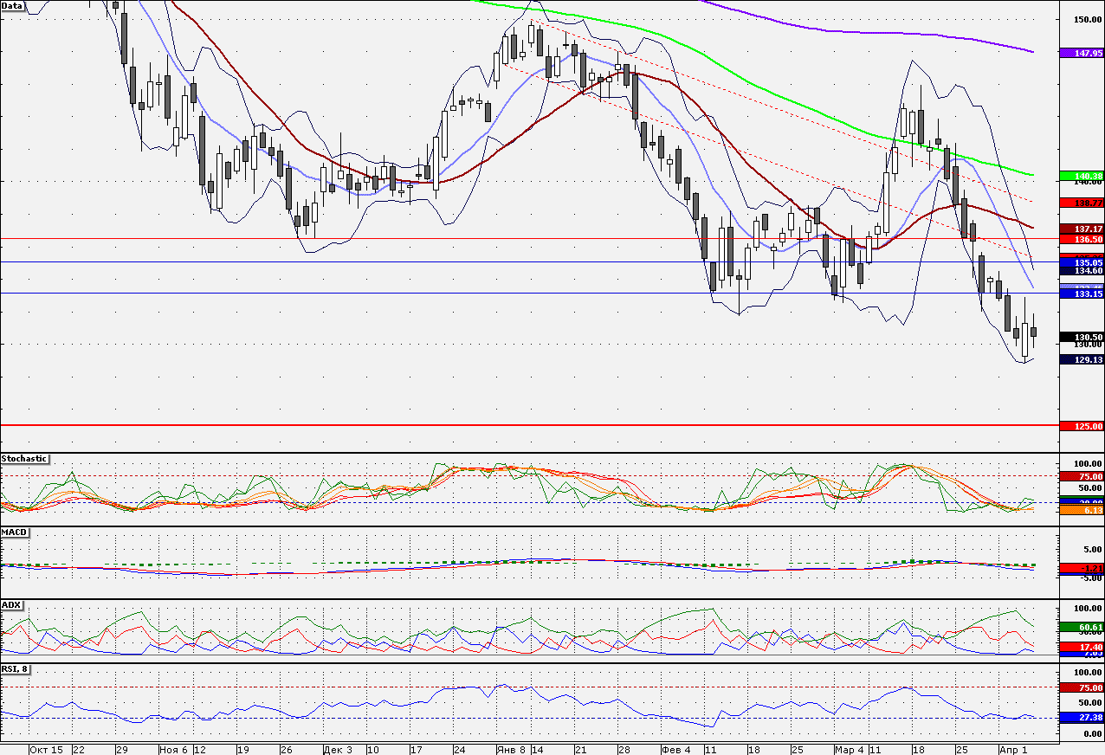Select the red horizontal line at 125.00

pyautogui.click(x=529, y=425)
